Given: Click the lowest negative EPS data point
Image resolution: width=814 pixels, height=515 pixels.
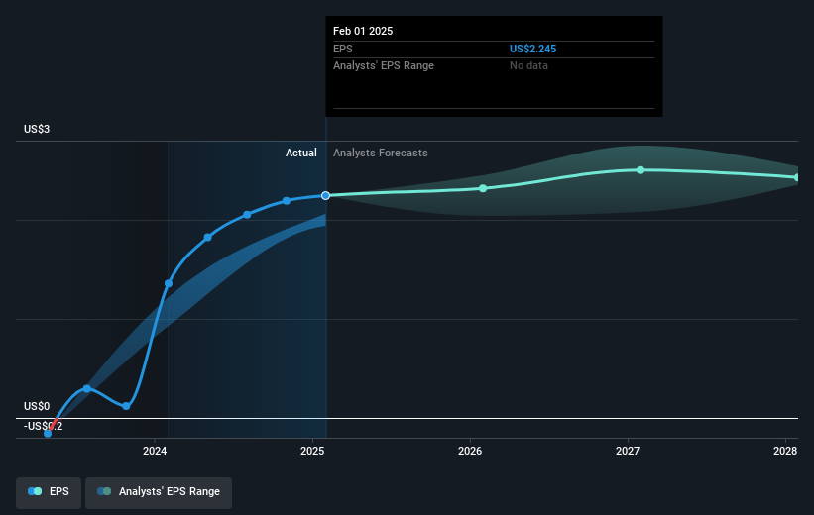Looking at the screenshot, I should point(48,434).
